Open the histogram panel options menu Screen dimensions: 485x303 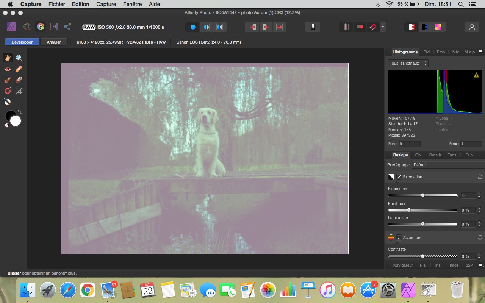[x=481, y=52]
